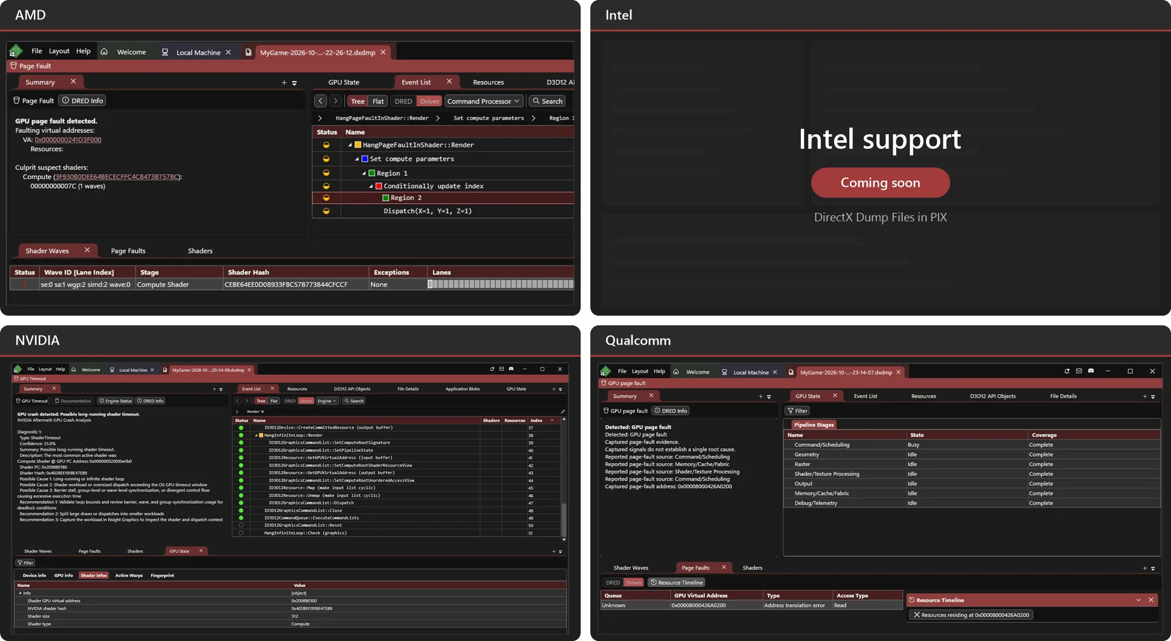Click the Filter button in Qualcomm GPU State
Viewport: 1171px width, 641px height.
(x=797, y=411)
